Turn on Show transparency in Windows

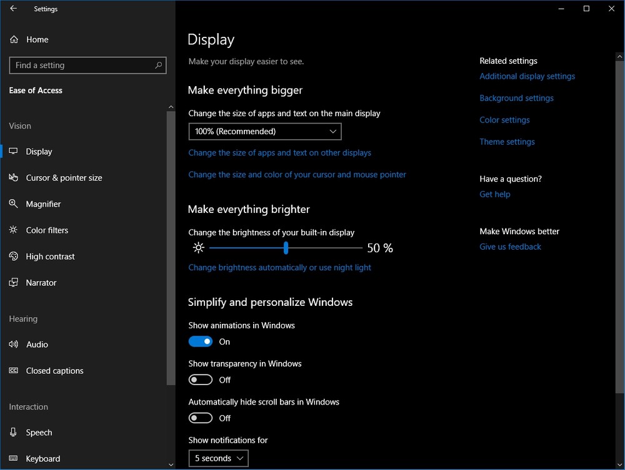pyautogui.click(x=201, y=379)
